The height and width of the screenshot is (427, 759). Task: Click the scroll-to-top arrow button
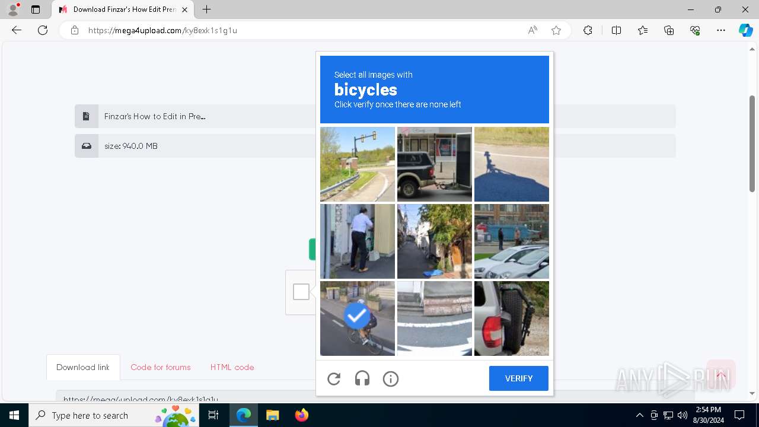[x=721, y=375]
